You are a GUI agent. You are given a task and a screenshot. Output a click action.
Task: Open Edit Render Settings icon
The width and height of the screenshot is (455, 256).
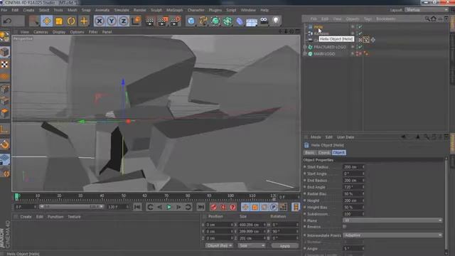(x=176, y=21)
